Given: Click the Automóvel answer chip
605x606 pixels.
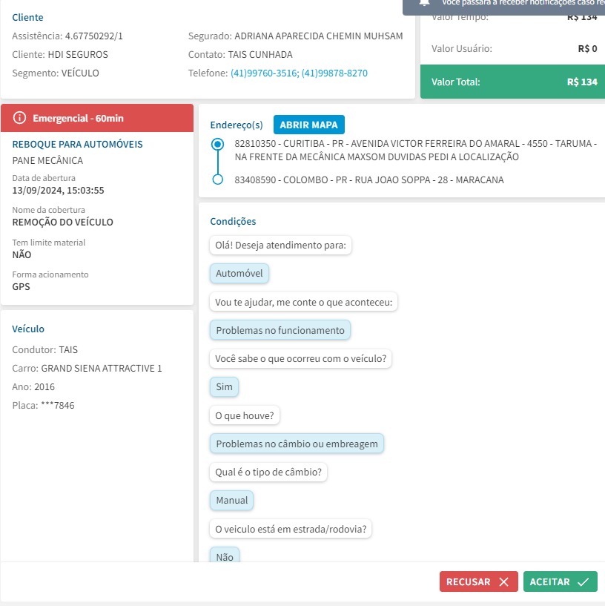Looking at the screenshot, I should [x=239, y=274].
